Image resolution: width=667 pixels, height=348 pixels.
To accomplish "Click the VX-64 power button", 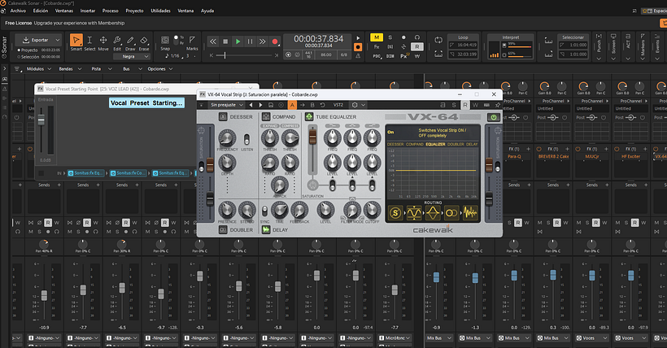I will [493, 118].
